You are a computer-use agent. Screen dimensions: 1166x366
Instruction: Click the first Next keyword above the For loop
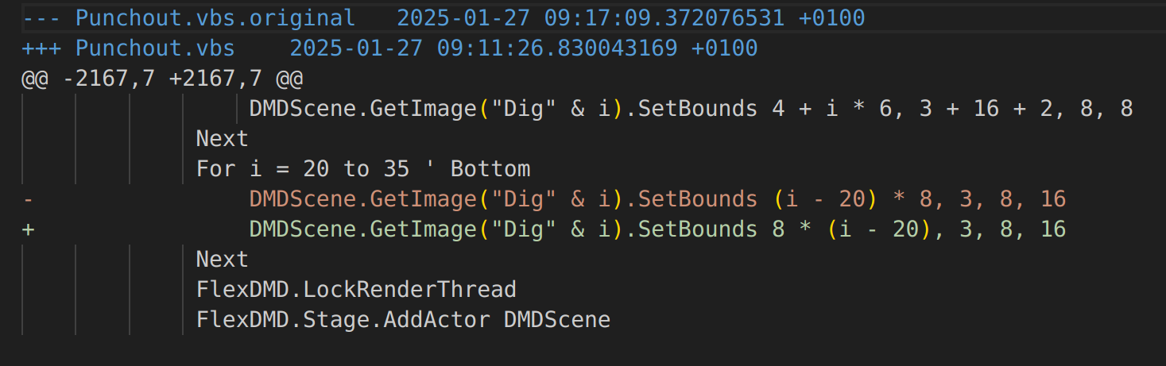click(223, 139)
